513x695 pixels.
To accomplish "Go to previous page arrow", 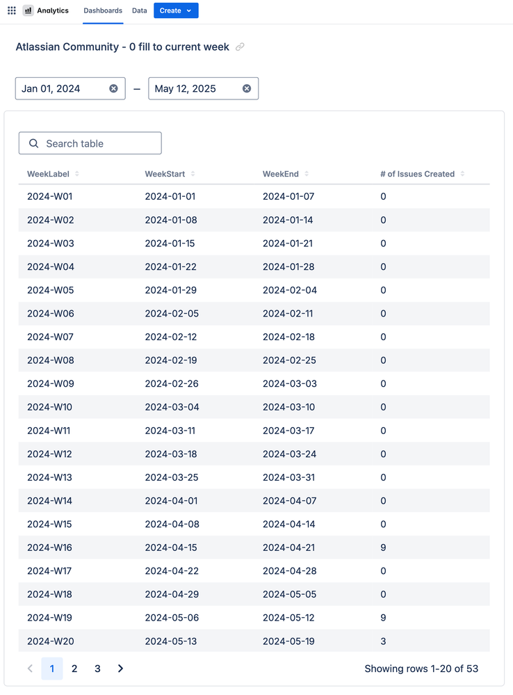I will point(30,669).
